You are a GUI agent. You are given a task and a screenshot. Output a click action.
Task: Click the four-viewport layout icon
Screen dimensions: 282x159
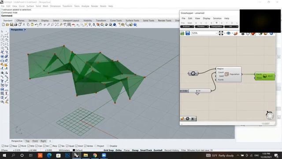click(x=69, y=25)
